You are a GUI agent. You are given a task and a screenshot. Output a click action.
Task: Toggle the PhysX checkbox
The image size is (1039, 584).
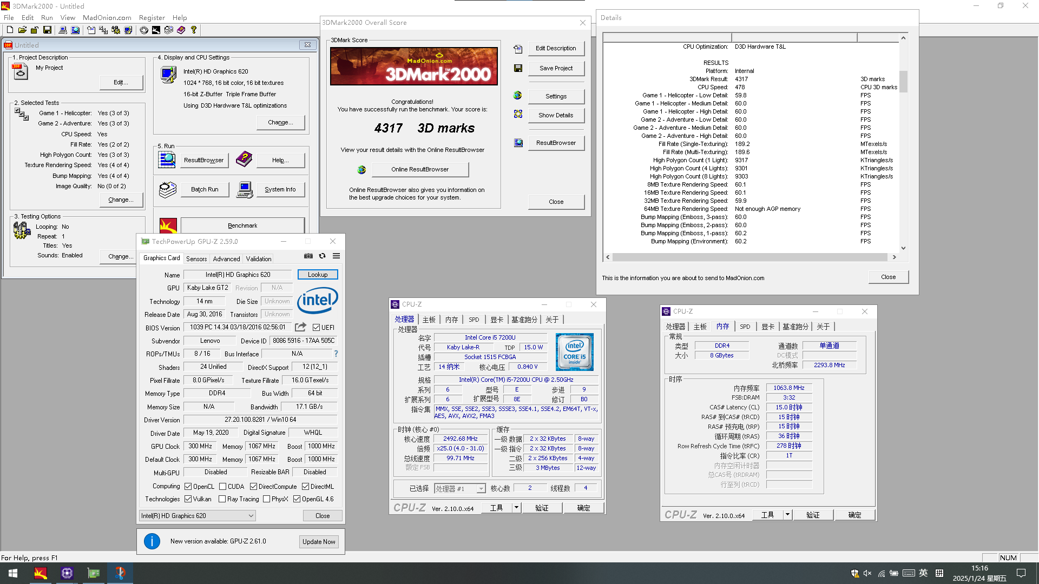tap(267, 499)
